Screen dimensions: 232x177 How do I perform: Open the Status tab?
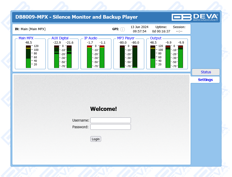pos(206,72)
